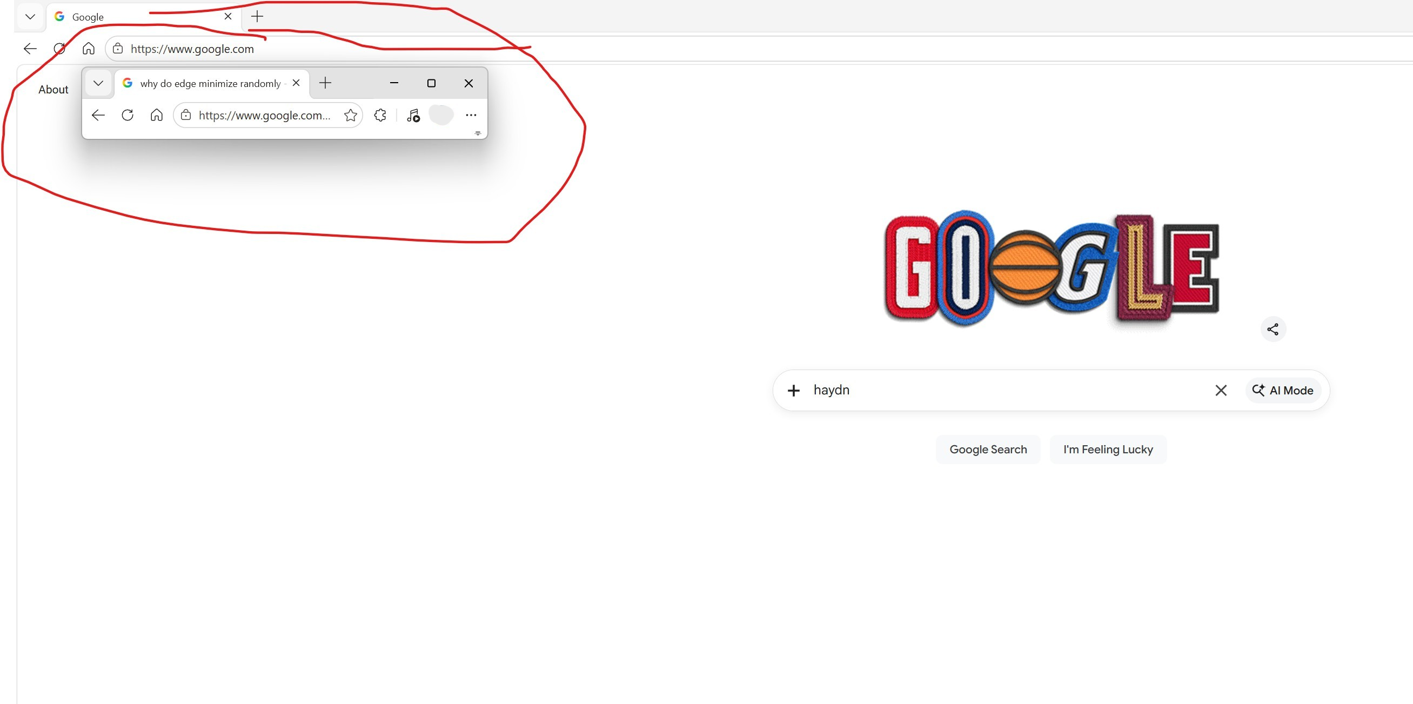Show site information lock in small Edge window
Image resolution: width=1413 pixels, height=704 pixels.
pos(186,115)
